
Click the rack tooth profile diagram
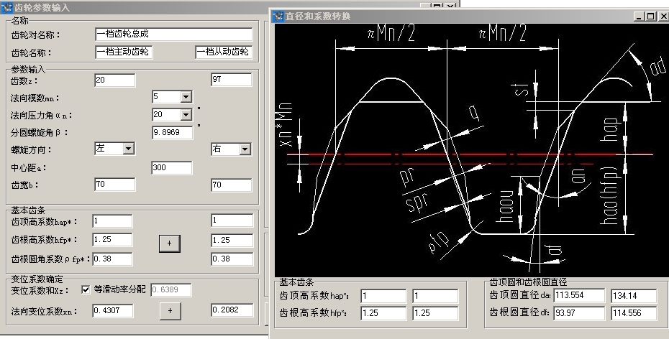pyautogui.click(x=471, y=150)
